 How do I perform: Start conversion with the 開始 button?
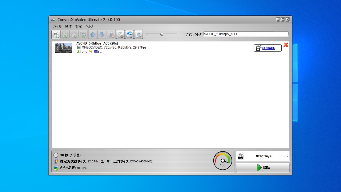point(263,168)
